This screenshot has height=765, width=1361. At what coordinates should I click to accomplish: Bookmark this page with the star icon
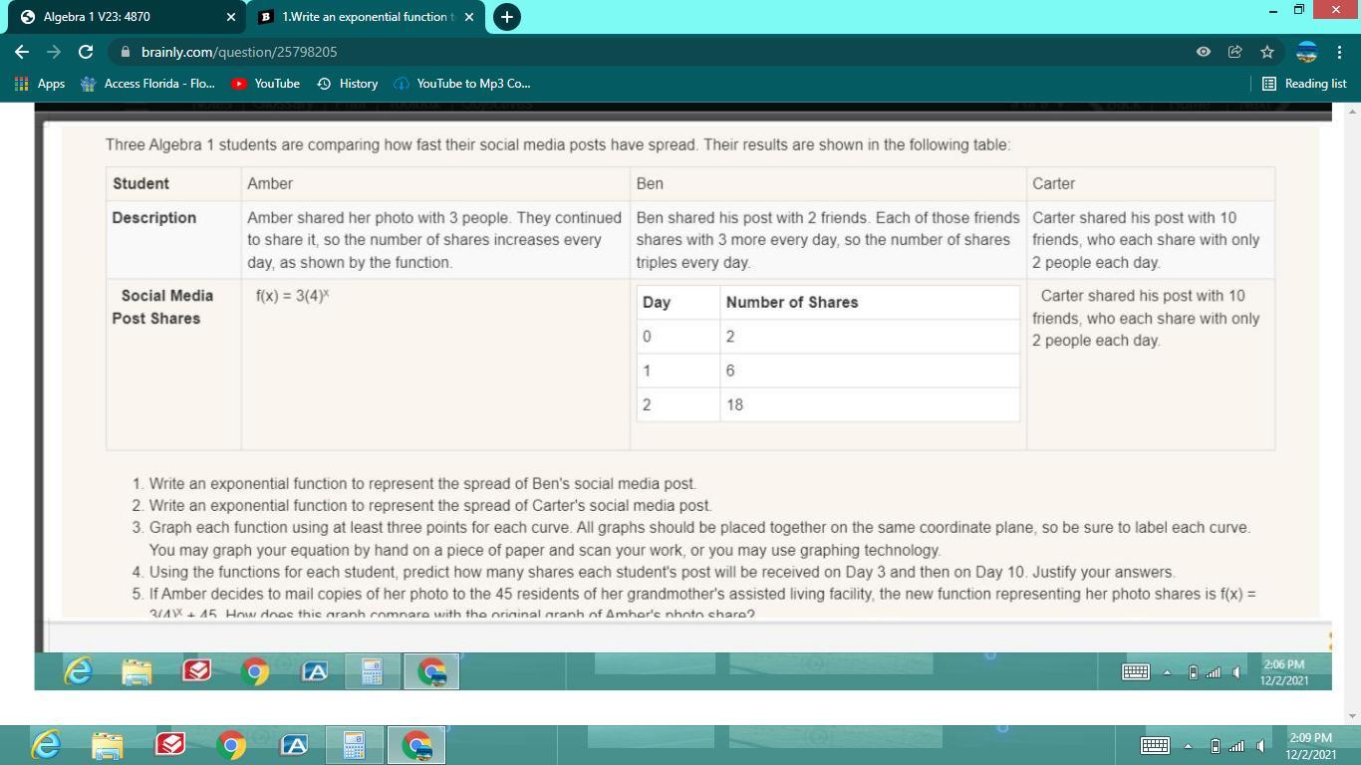[1267, 52]
